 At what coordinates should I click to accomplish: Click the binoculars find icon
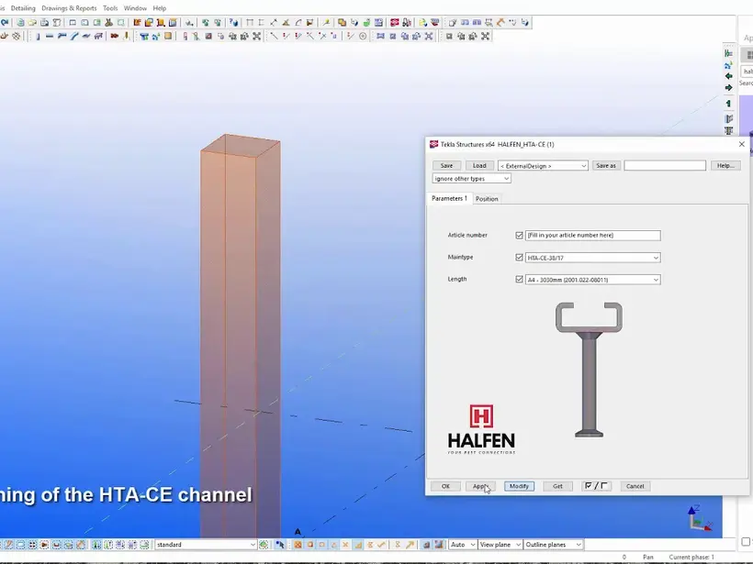click(x=407, y=23)
